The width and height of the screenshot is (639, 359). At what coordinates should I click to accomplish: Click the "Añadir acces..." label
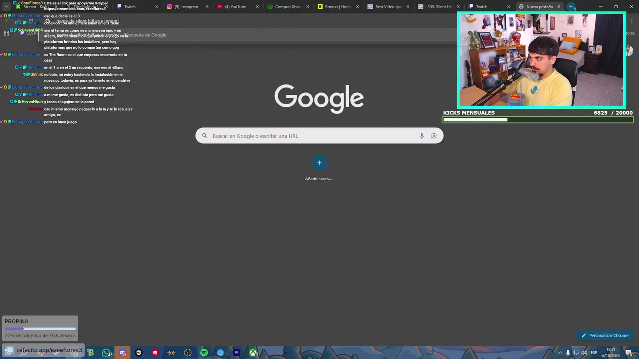click(x=319, y=179)
